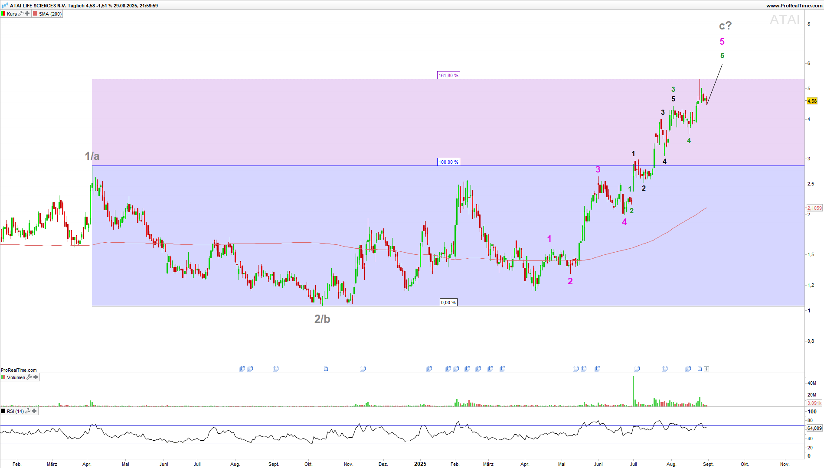Click the 4,58 current price tag
The image size is (824, 468).
coord(812,101)
